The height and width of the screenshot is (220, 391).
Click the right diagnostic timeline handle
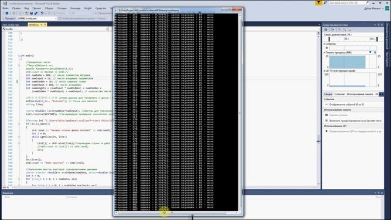(x=377, y=39)
